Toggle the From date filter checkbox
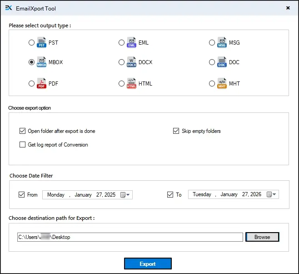The width and height of the screenshot is (299, 274). click(x=21, y=194)
